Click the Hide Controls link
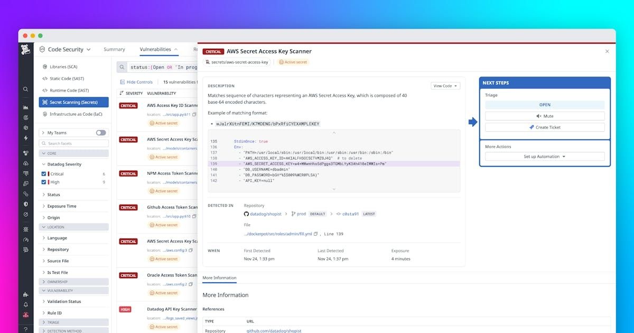Image resolution: width=634 pixels, height=333 pixels. (139, 82)
